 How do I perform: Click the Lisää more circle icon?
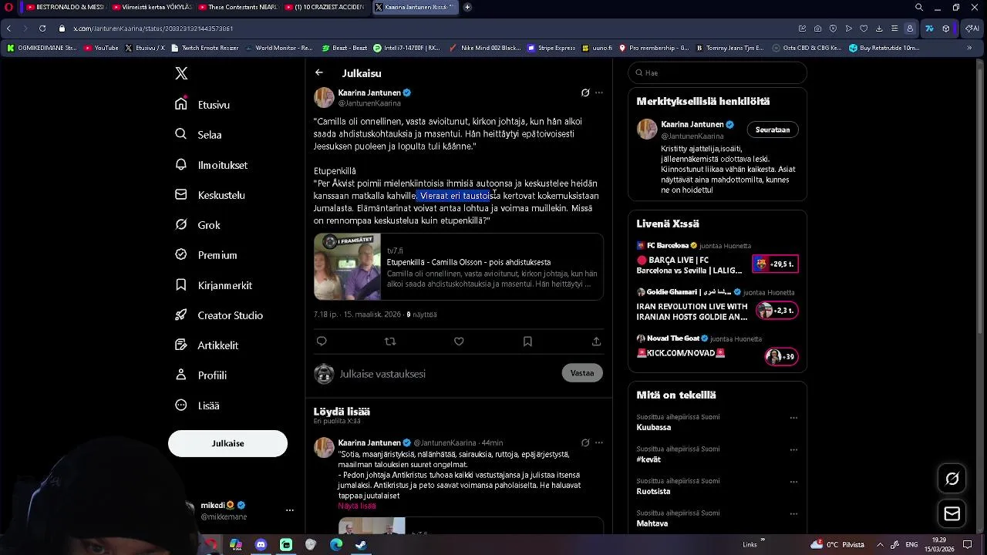(181, 405)
